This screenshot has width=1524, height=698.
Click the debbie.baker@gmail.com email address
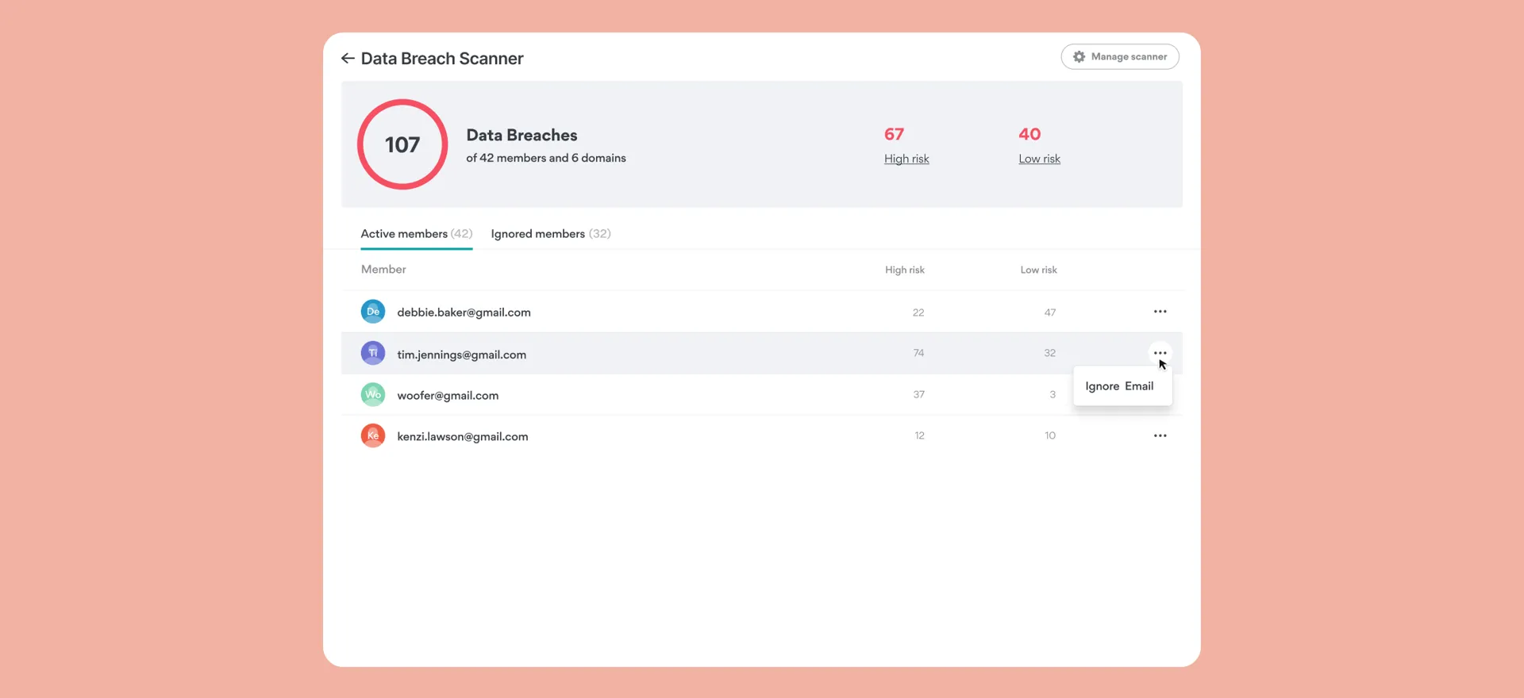[464, 313]
